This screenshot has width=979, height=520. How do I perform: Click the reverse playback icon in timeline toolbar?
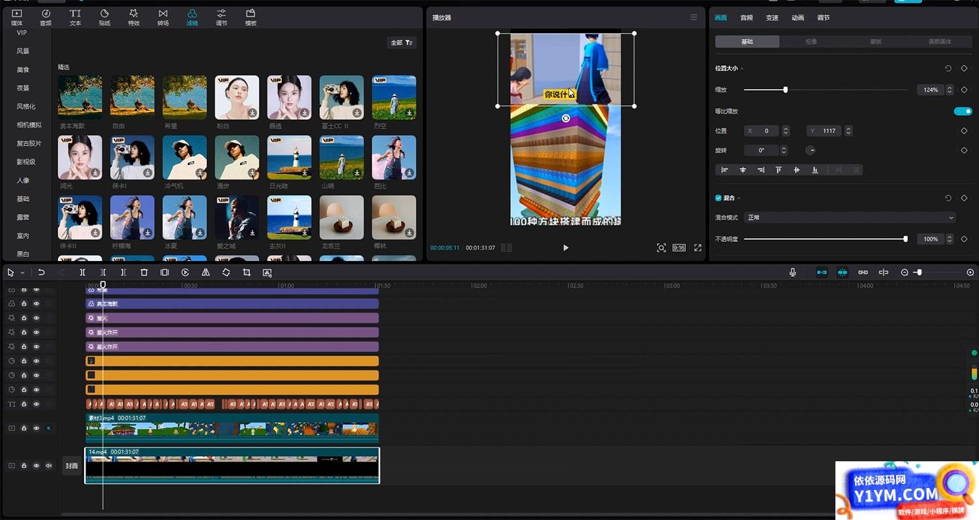pyautogui.click(x=185, y=272)
